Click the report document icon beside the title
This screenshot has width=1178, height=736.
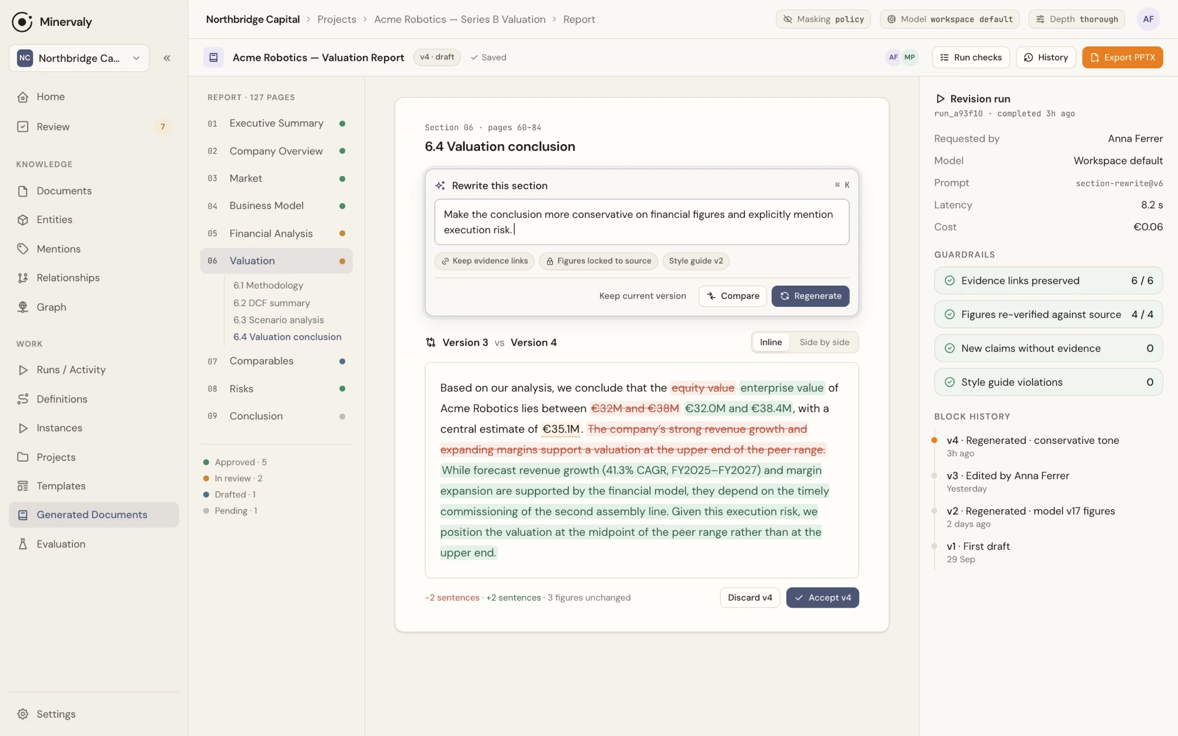(213, 57)
